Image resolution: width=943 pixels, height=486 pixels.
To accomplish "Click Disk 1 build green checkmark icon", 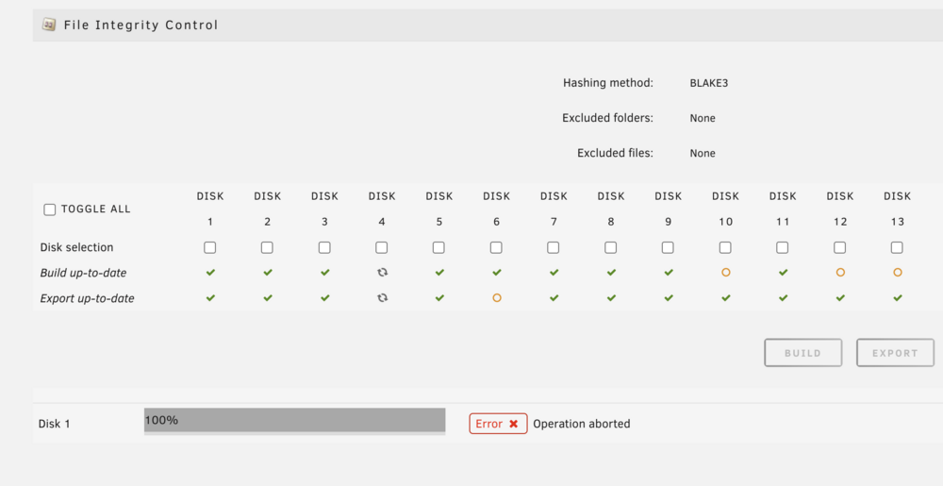I will coord(210,273).
